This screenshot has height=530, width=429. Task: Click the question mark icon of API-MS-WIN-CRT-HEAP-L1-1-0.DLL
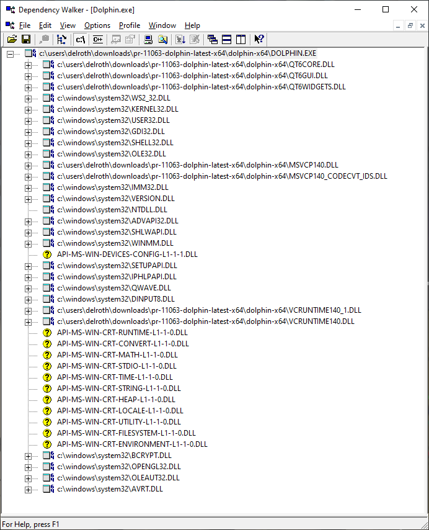coord(47,399)
